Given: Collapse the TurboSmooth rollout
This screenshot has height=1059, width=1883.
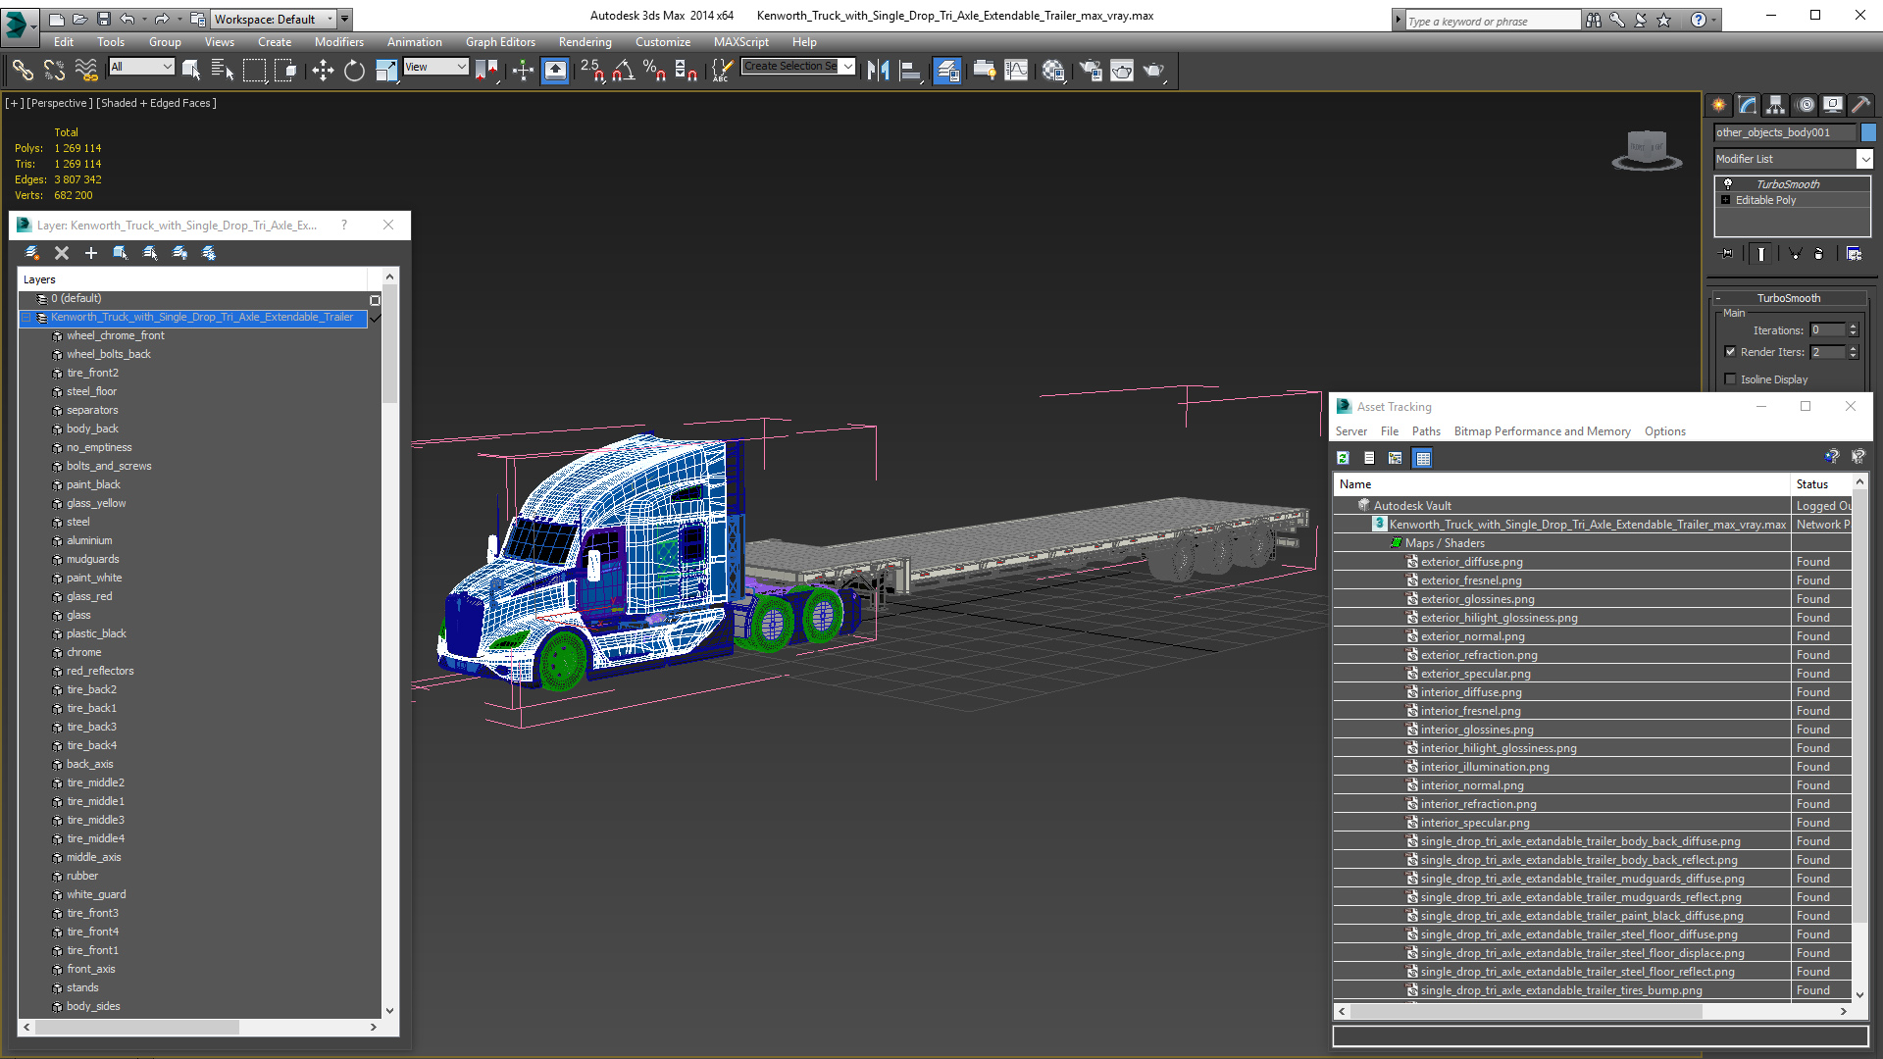Looking at the screenshot, I should tap(1718, 298).
